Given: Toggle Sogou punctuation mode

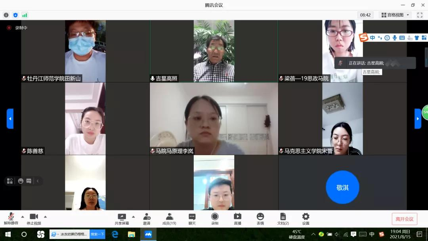Looking at the screenshot, I should pos(380,38).
